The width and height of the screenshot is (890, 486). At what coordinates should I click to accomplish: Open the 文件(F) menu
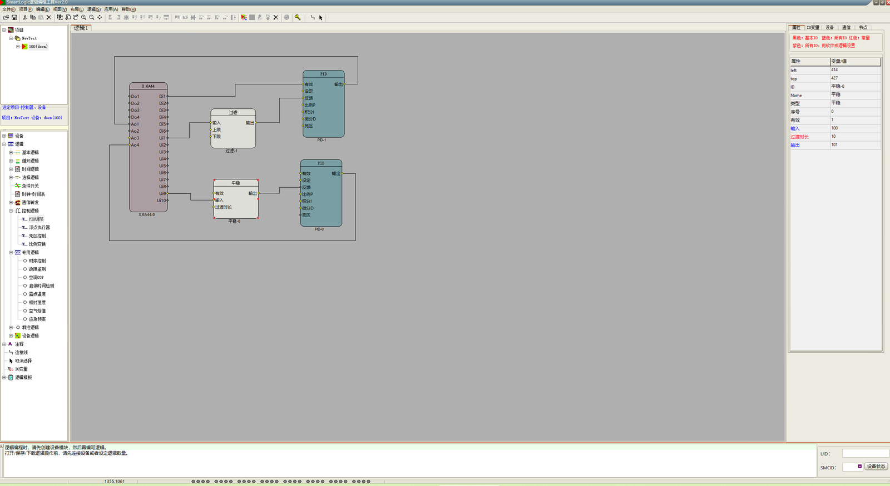point(9,9)
